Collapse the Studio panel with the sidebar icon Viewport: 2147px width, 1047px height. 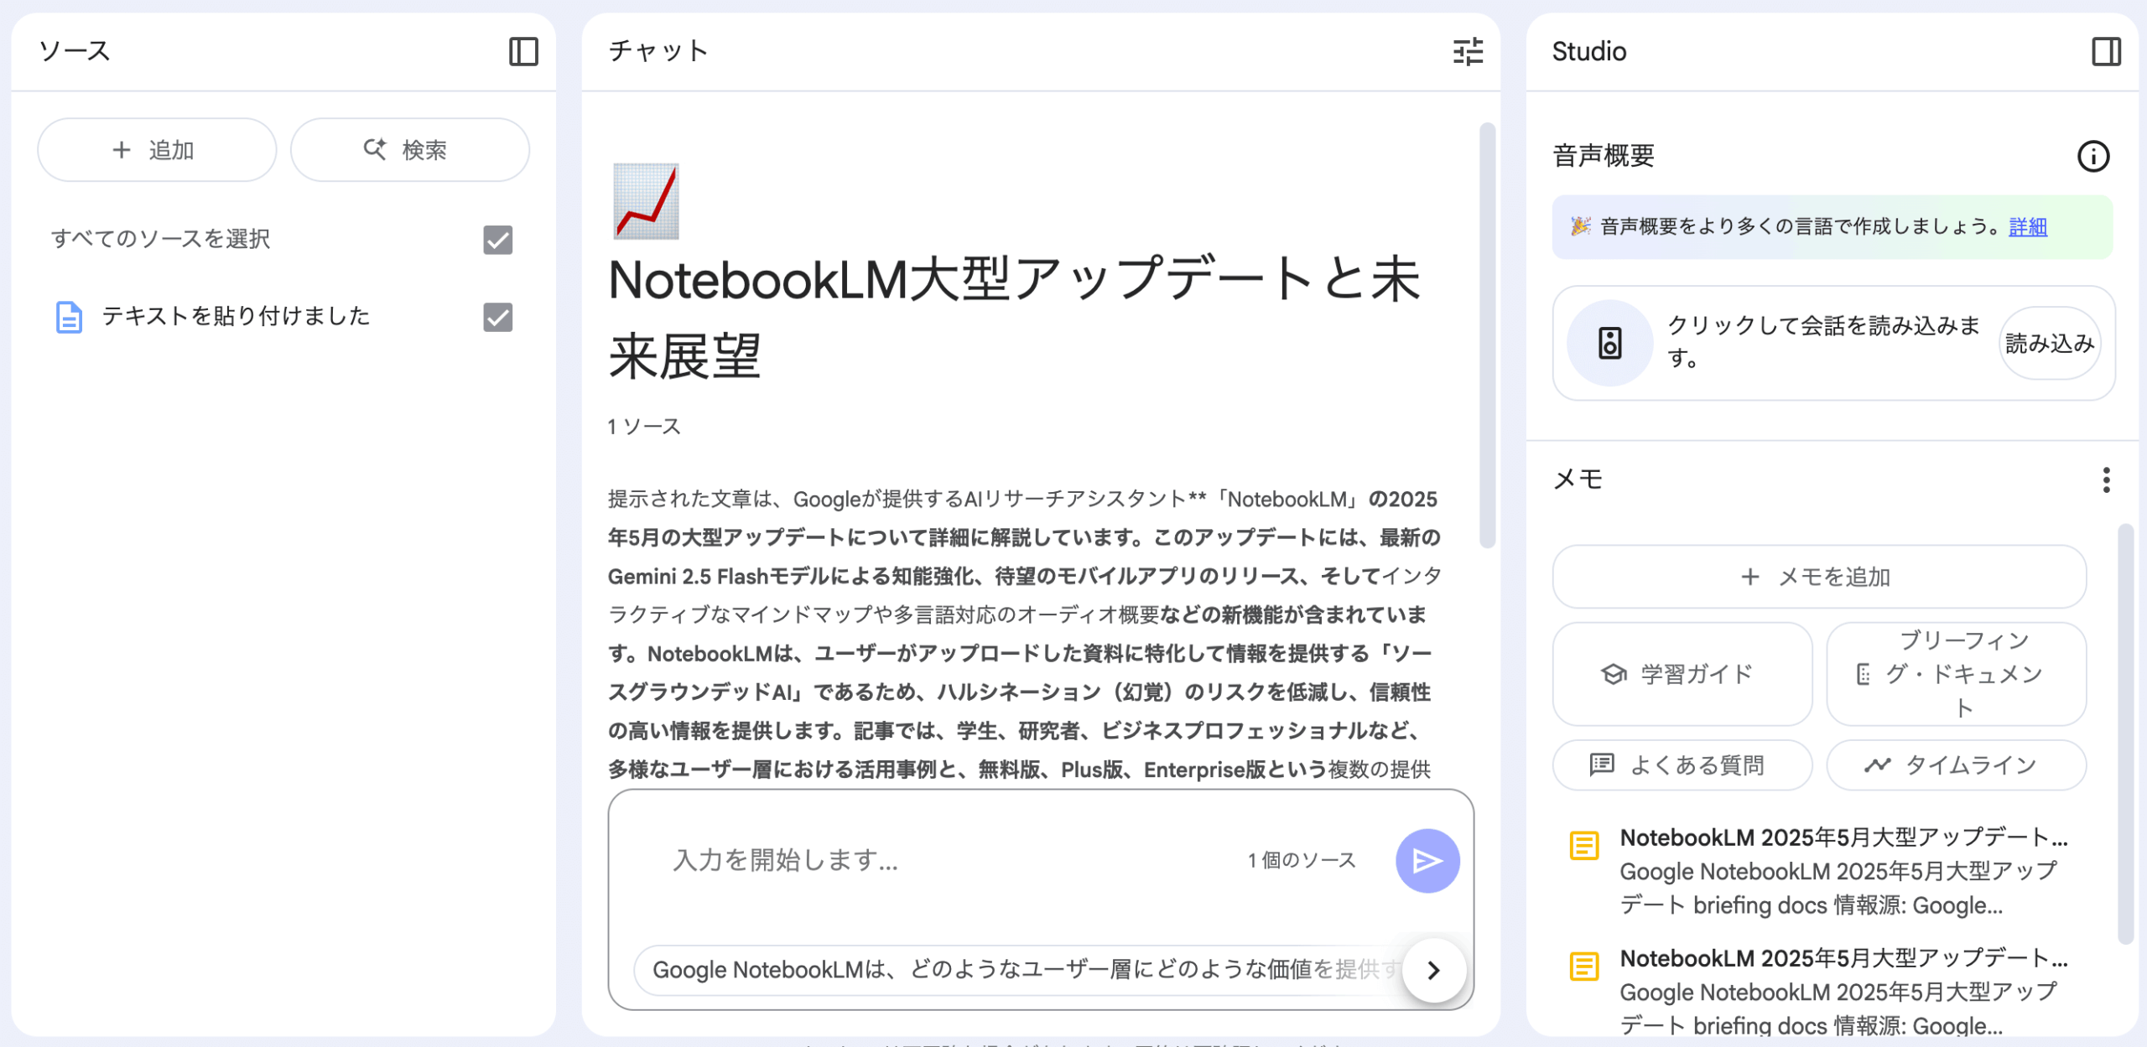click(2106, 52)
